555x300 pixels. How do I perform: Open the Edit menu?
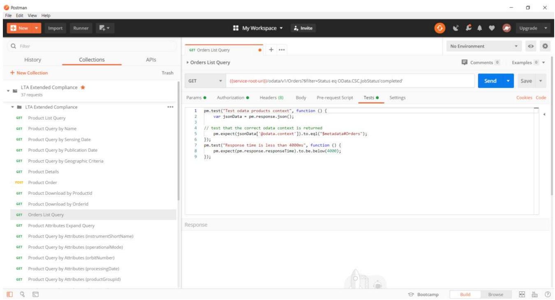point(20,16)
